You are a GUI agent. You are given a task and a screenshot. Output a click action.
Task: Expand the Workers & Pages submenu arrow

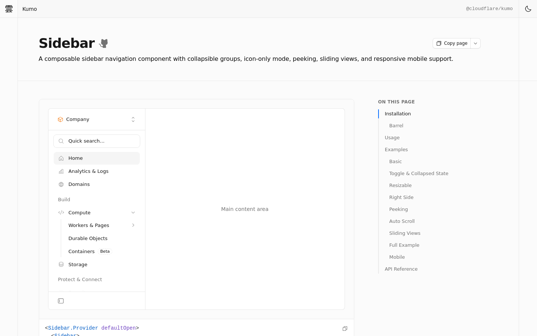point(133,225)
